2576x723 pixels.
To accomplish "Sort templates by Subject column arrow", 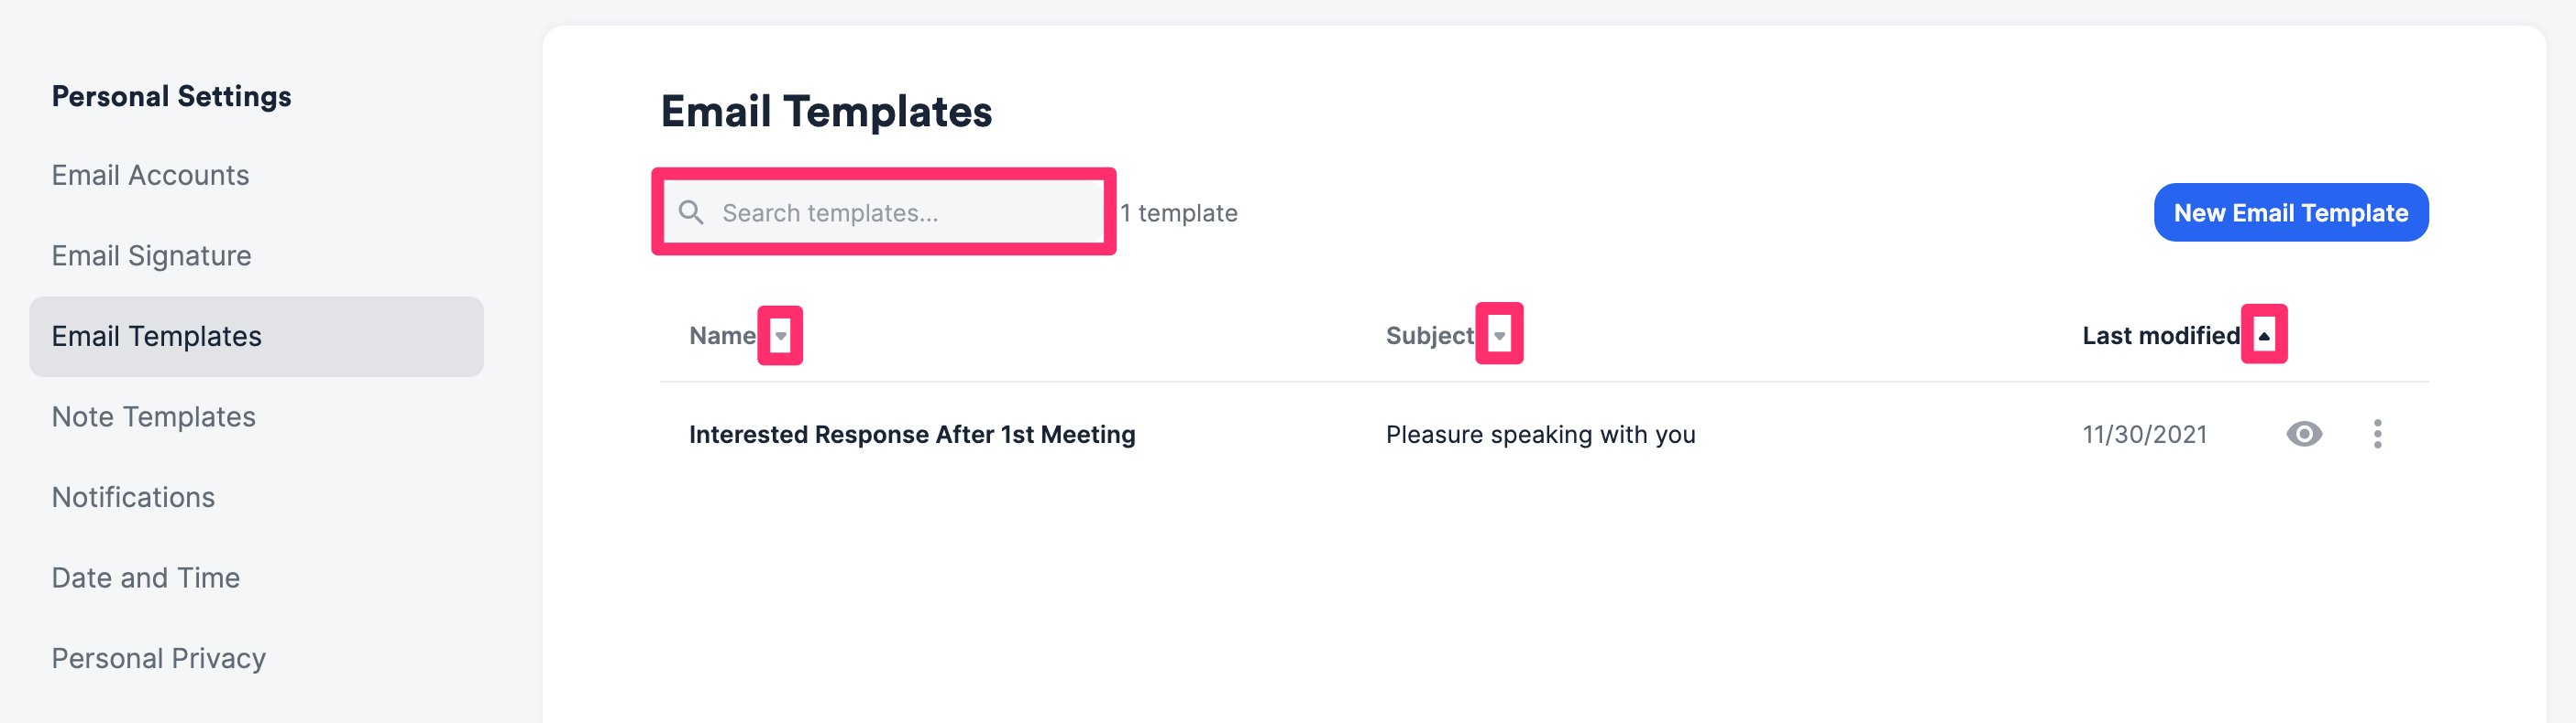I will point(1500,336).
